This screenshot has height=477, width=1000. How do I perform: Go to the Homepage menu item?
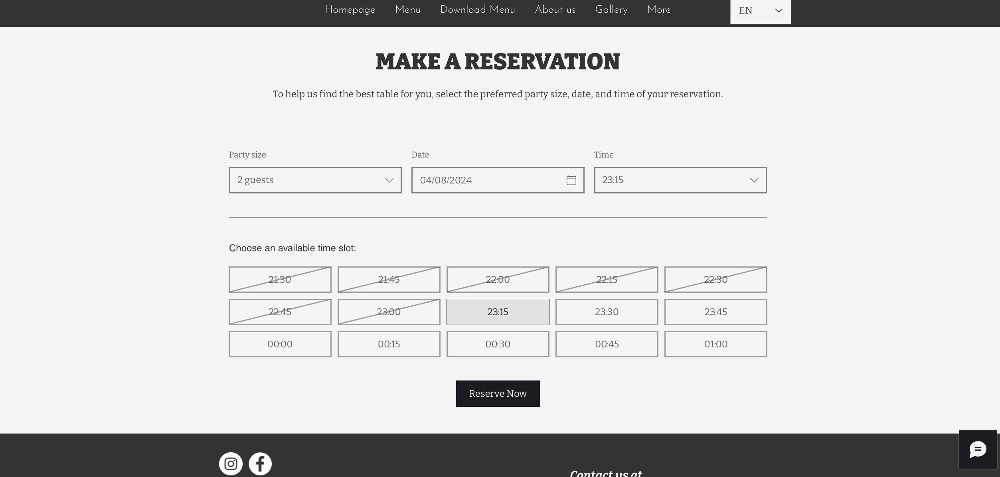(350, 10)
